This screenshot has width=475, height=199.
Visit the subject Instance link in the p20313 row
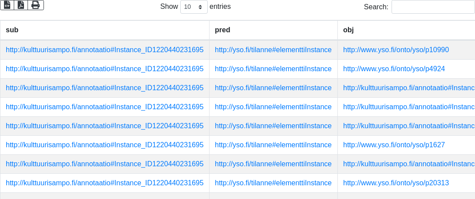tap(105, 183)
